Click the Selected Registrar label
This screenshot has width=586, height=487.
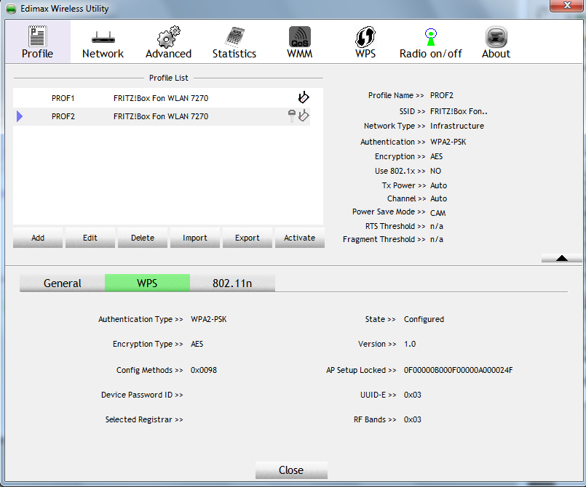click(144, 419)
